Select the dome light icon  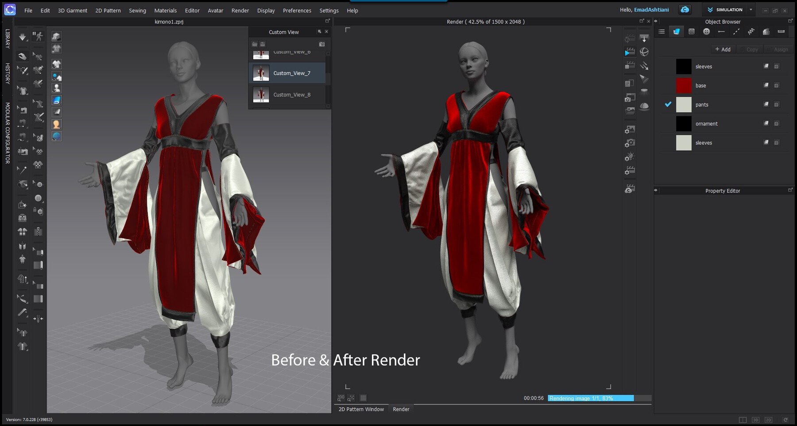click(x=645, y=106)
